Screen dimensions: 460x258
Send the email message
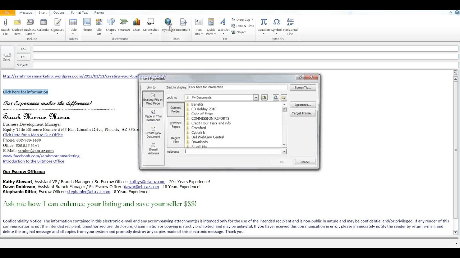(x=7, y=57)
